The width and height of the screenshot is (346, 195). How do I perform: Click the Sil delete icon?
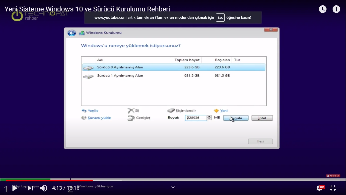[131, 111]
